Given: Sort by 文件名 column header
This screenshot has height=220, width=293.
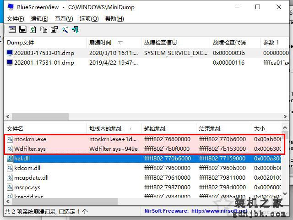Looking at the screenshot, I should click(x=45, y=129).
